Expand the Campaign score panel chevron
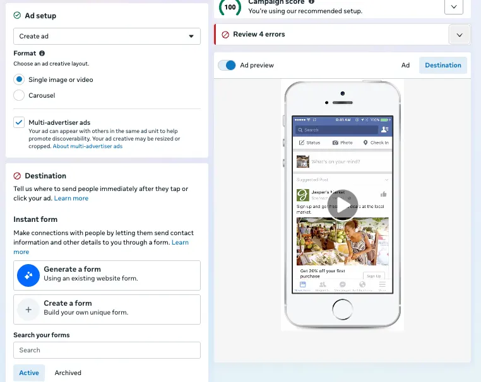This screenshot has width=481, height=382. [454, 7]
